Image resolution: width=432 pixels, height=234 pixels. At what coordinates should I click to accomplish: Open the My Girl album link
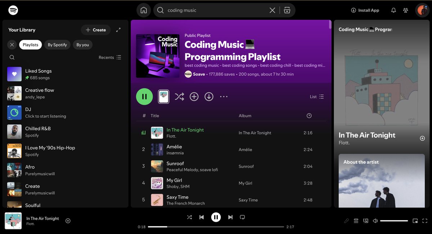[x=245, y=183]
